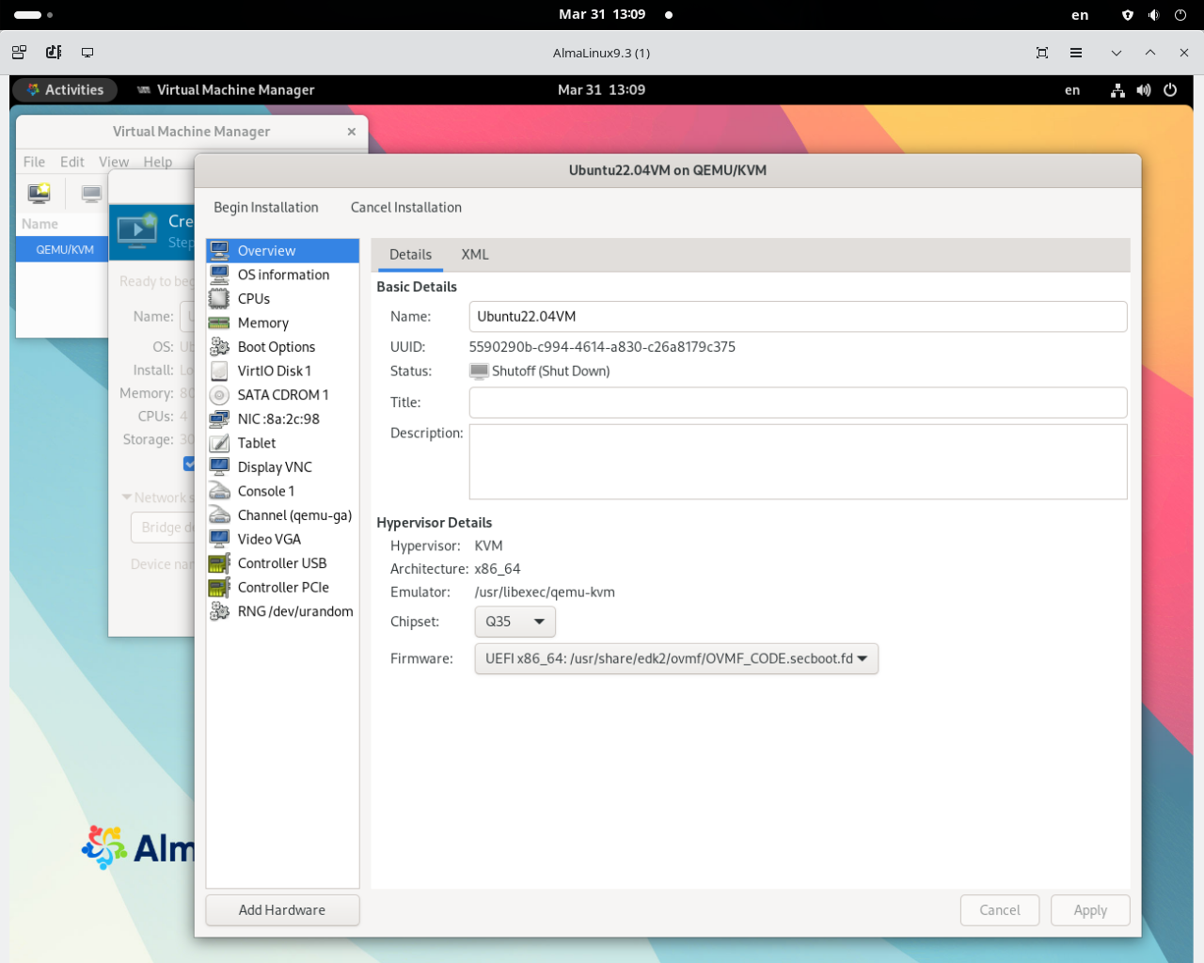Click the viewer chevron-up arrow in title bar
The image size is (1204, 963).
[1150, 53]
